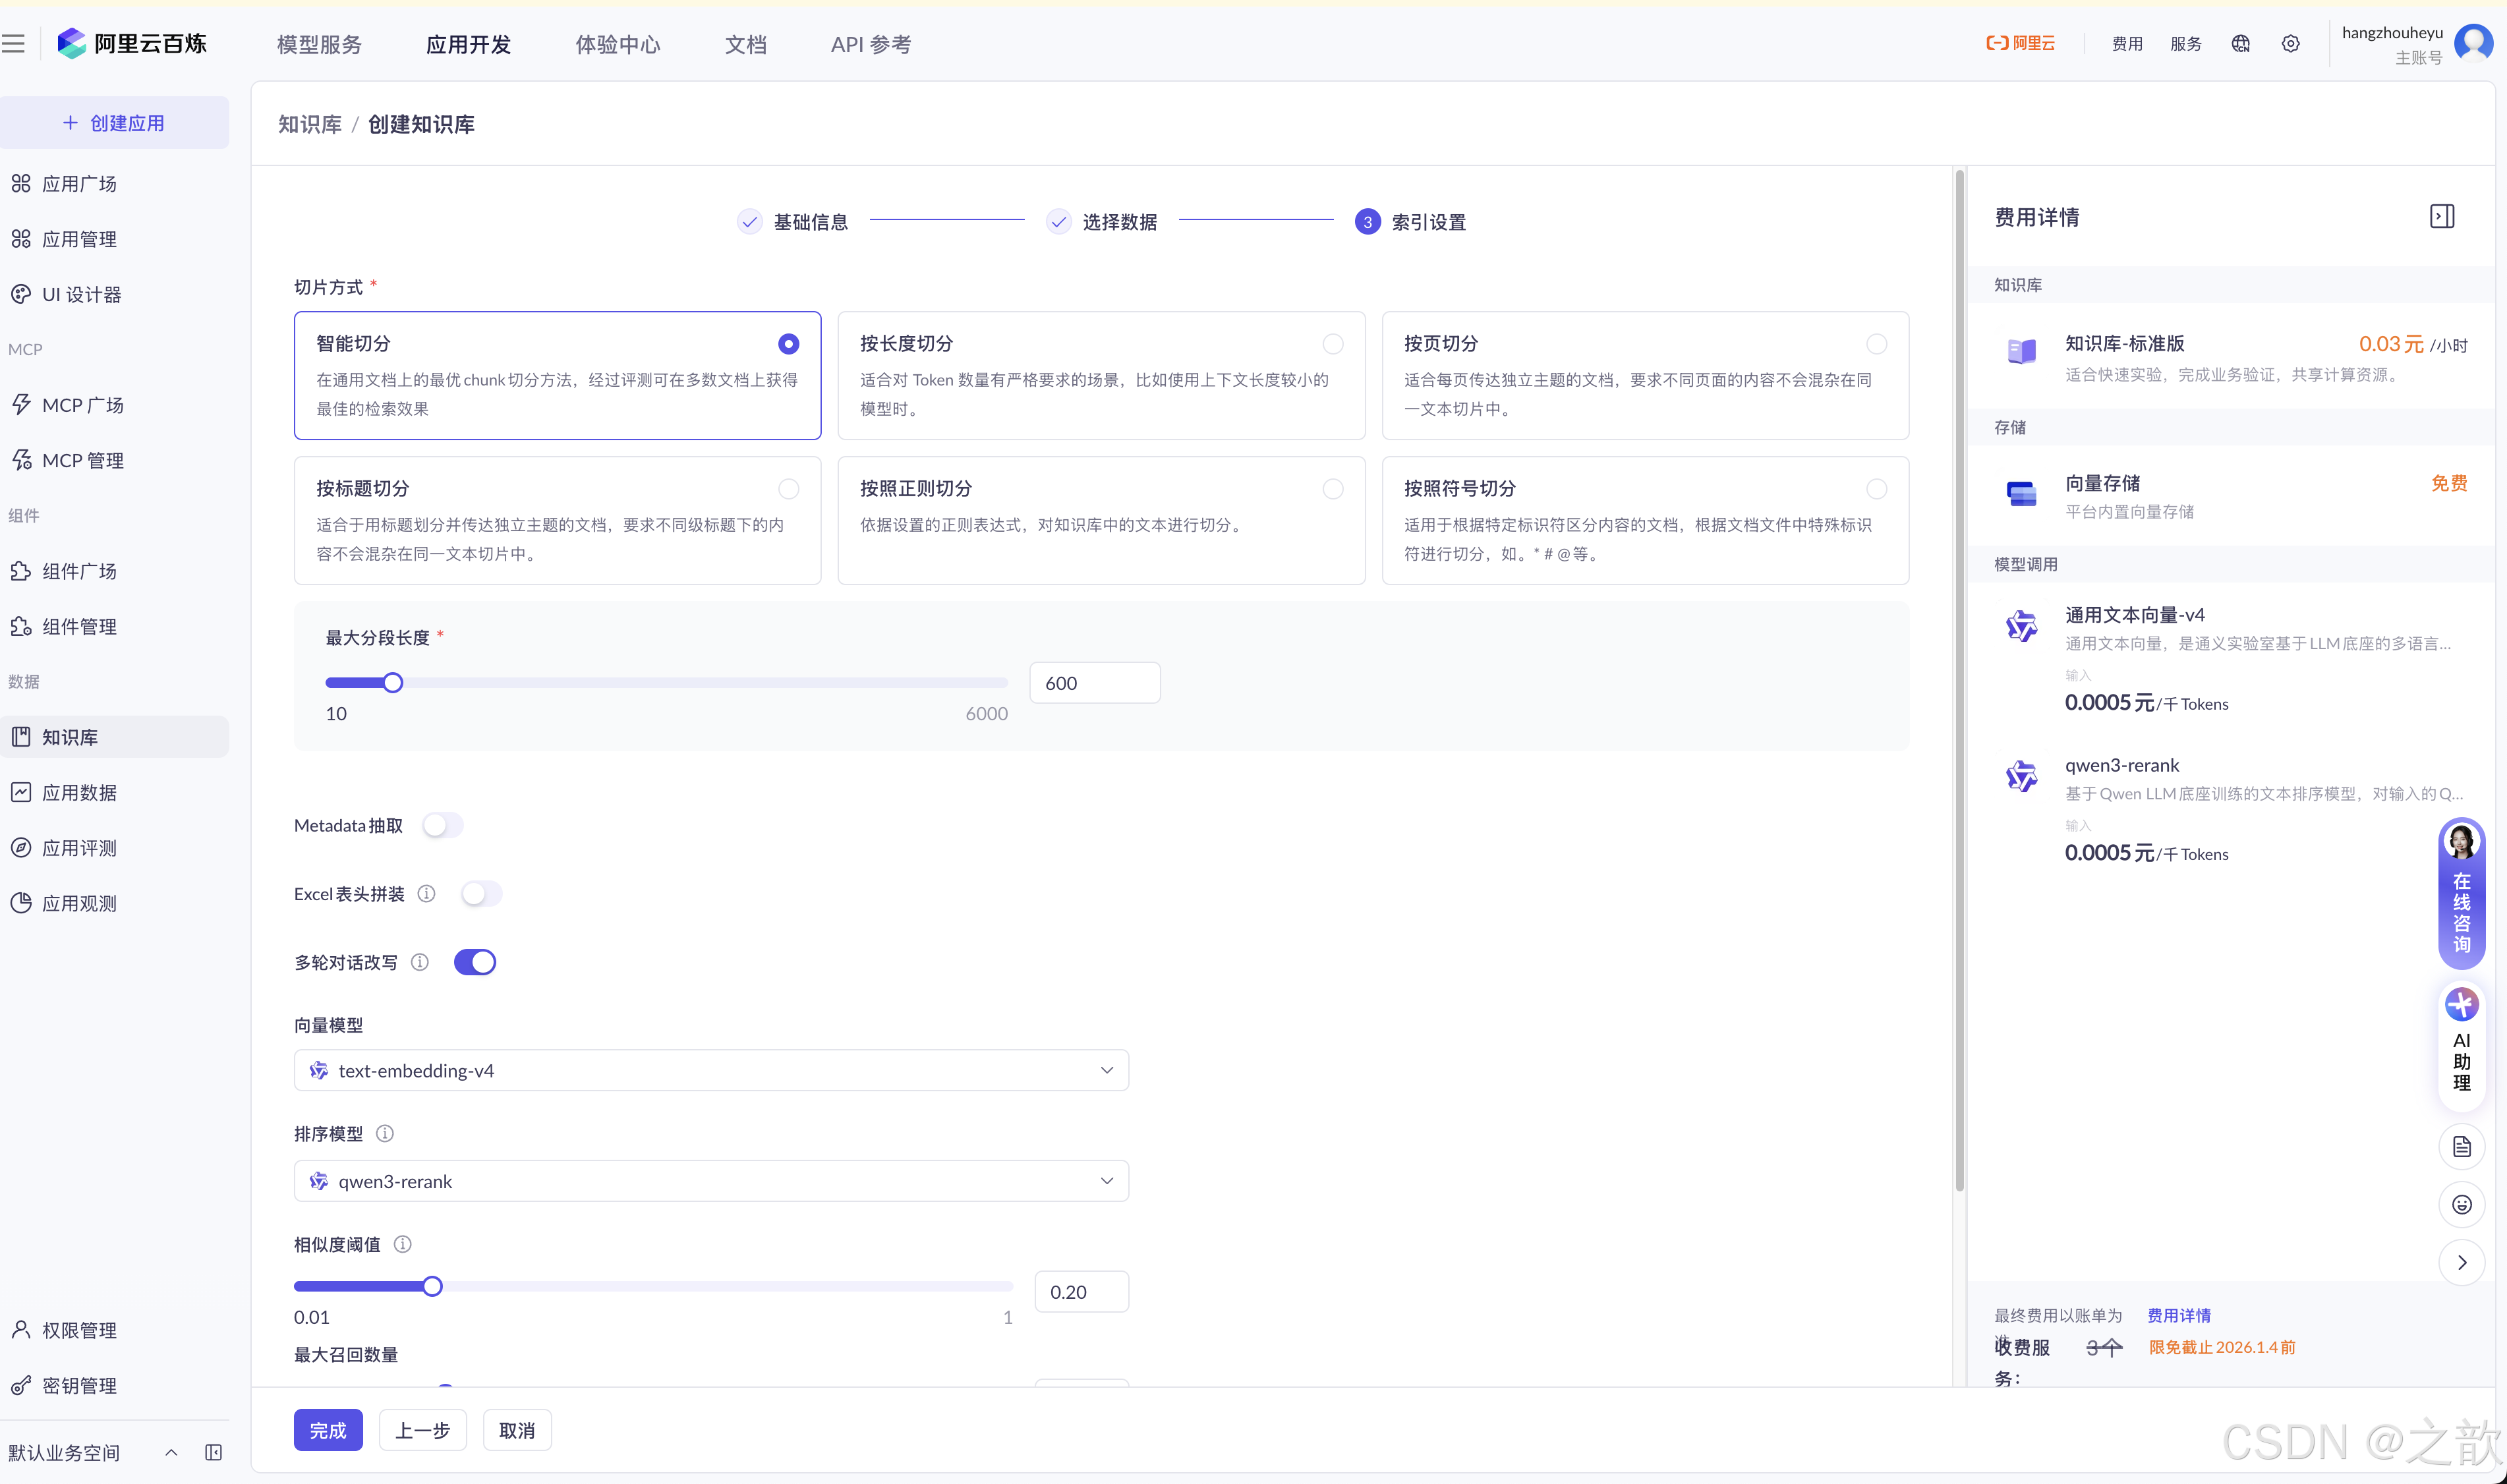Turn off the 多轮对话改写 switch
Image resolution: width=2507 pixels, height=1484 pixels.
(475, 962)
